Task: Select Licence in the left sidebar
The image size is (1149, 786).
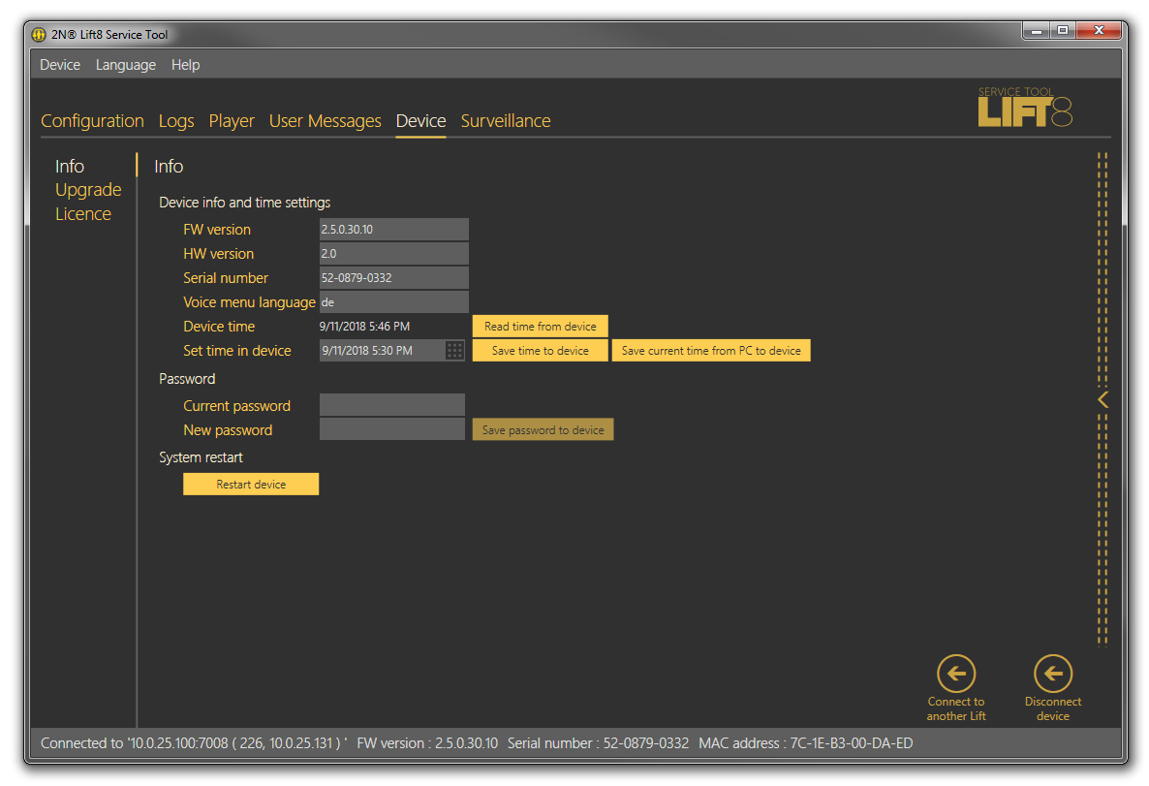Action: [83, 214]
